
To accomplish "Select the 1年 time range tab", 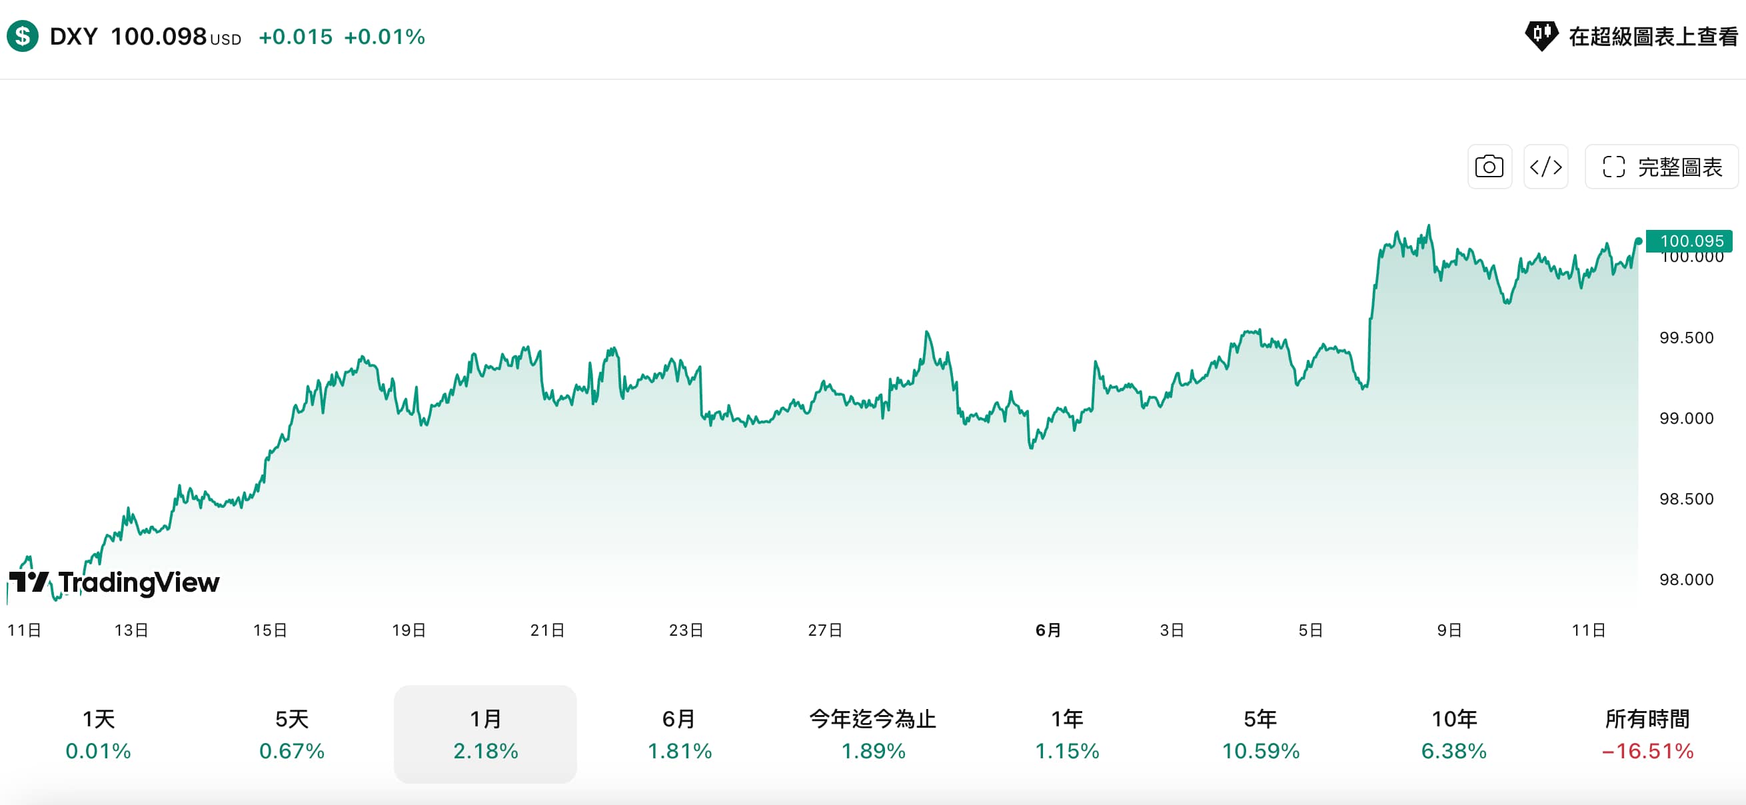I will (1067, 734).
